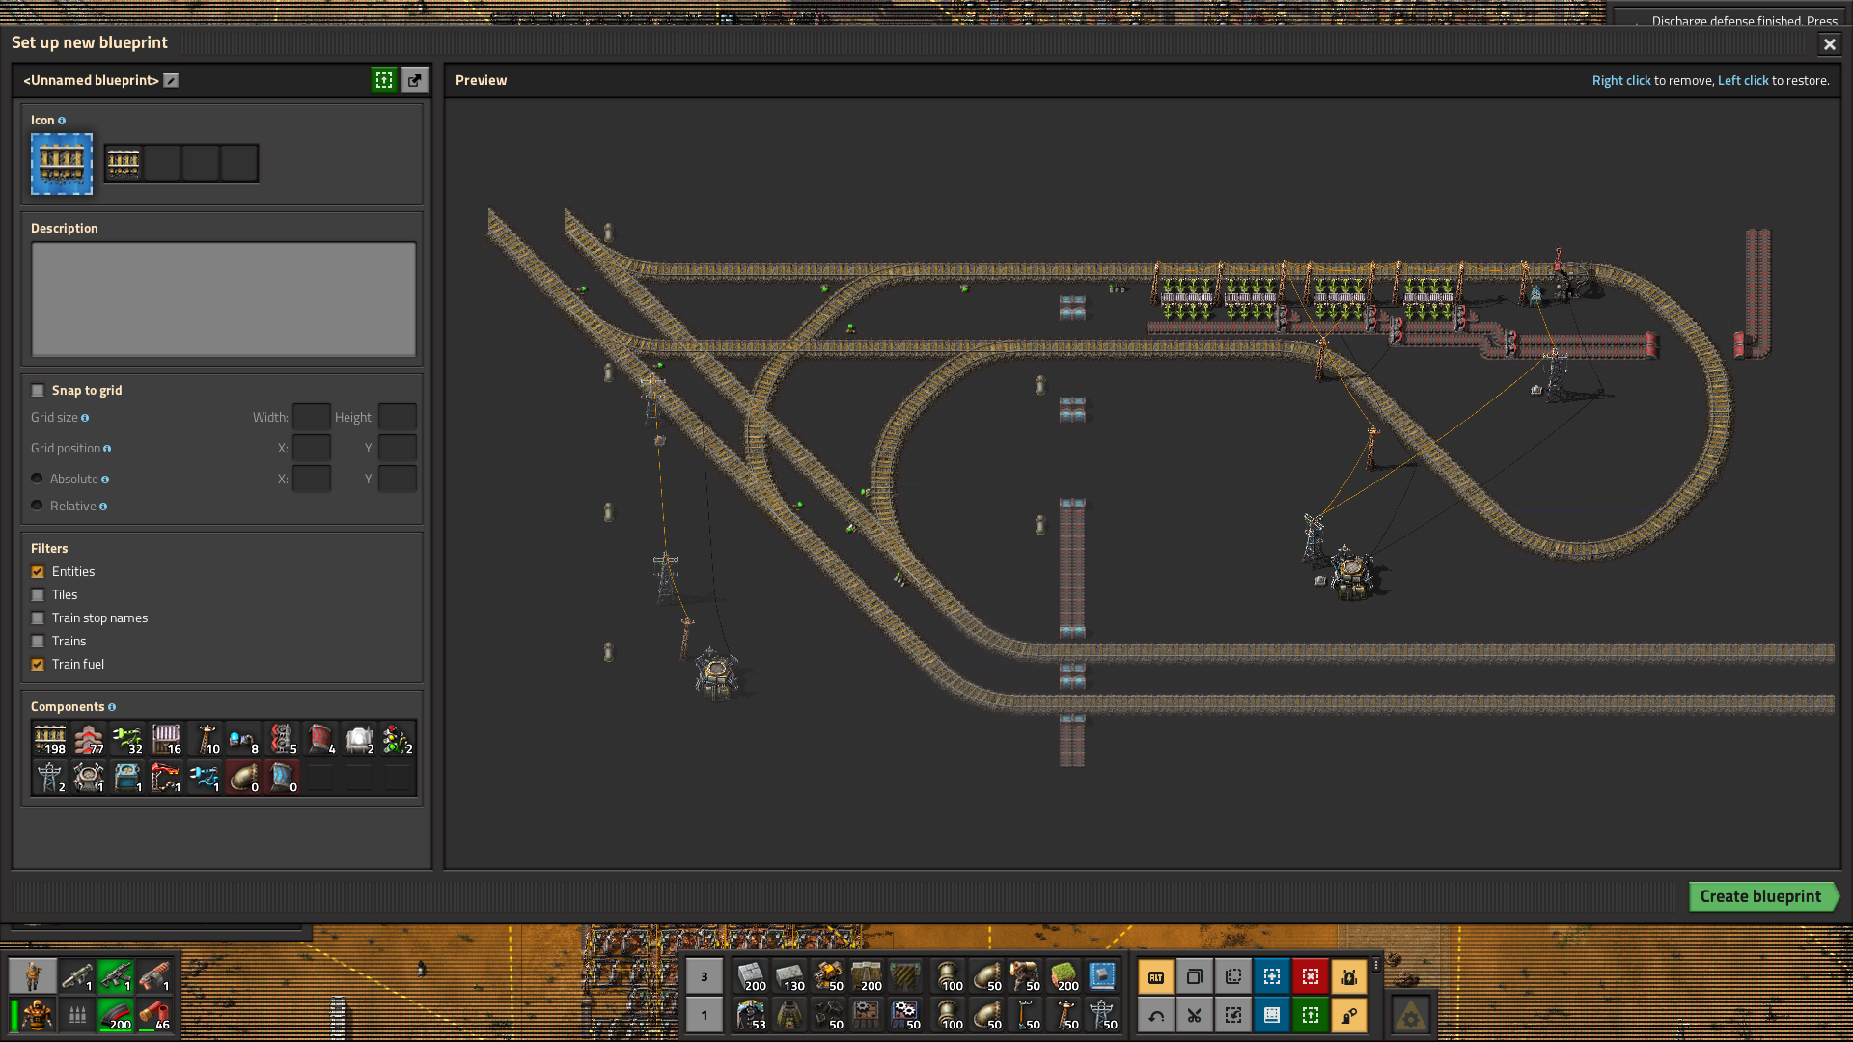Select landfill 200 in quickbar

(x=1064, y=977)
